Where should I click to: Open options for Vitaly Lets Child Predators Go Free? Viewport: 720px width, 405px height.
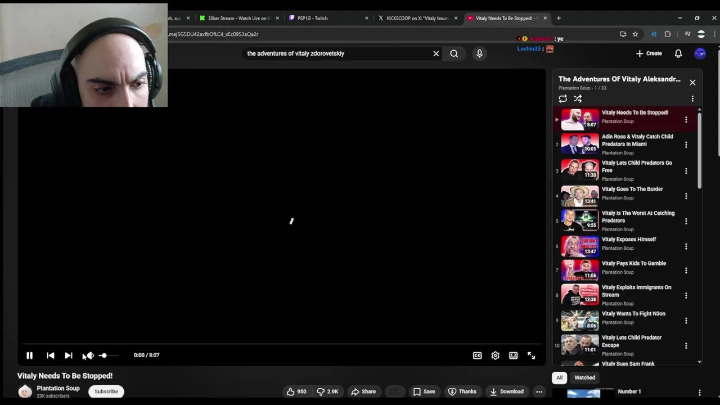tap(686, 170)
